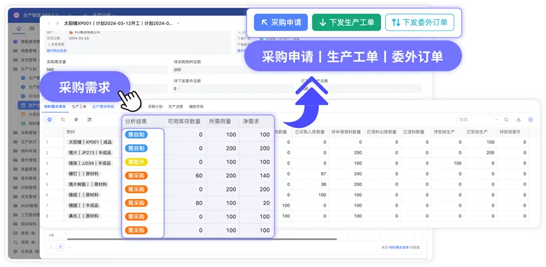Click folder icon of 采购管理

pos(15,133)
